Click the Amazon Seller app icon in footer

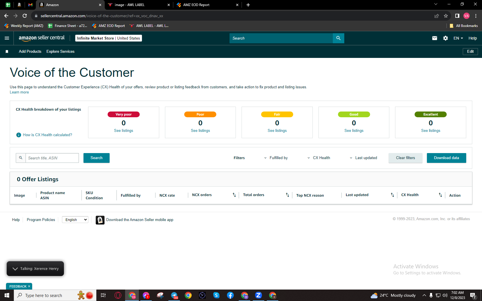click(x=100, y=220)
